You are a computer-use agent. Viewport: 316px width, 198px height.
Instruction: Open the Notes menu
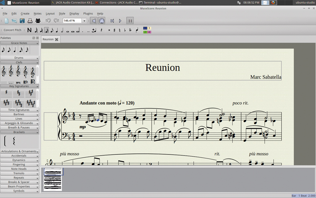click(37, 13)
